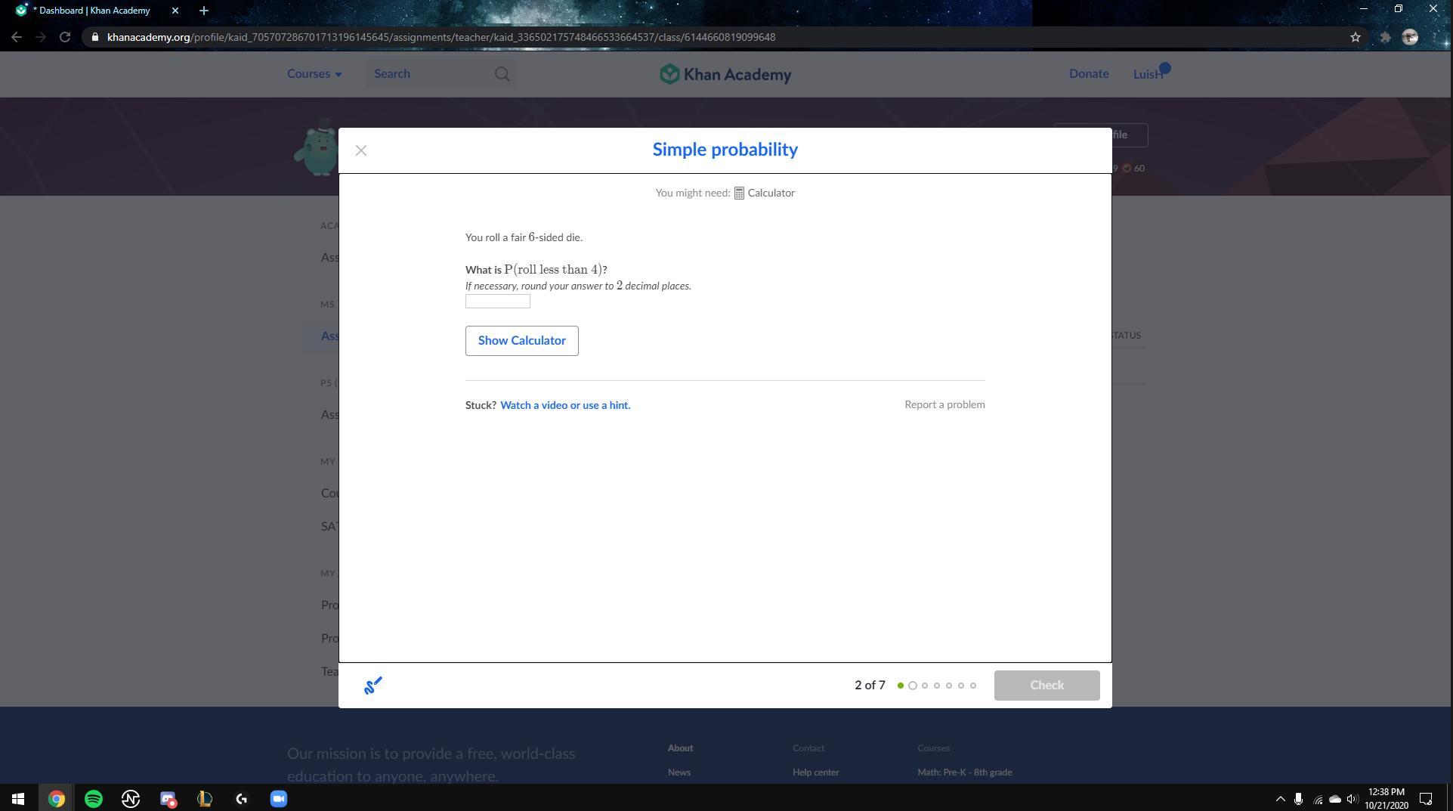Open the LuisH user menu

(x=1148, y=74)
